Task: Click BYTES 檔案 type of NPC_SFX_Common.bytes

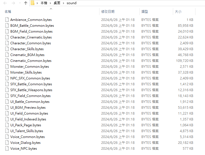Action: 150,78
